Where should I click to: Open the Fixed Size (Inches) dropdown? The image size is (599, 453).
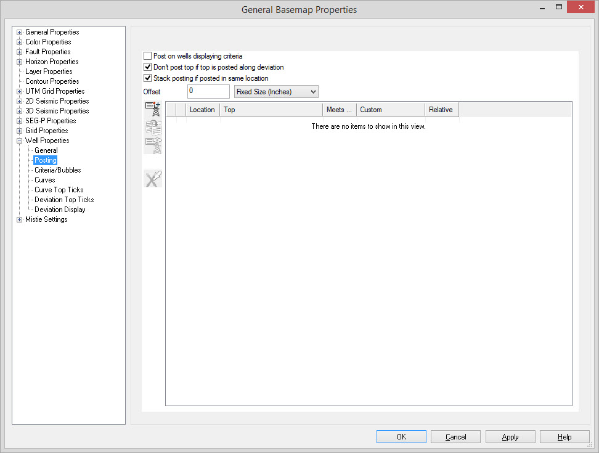[276, 92]
